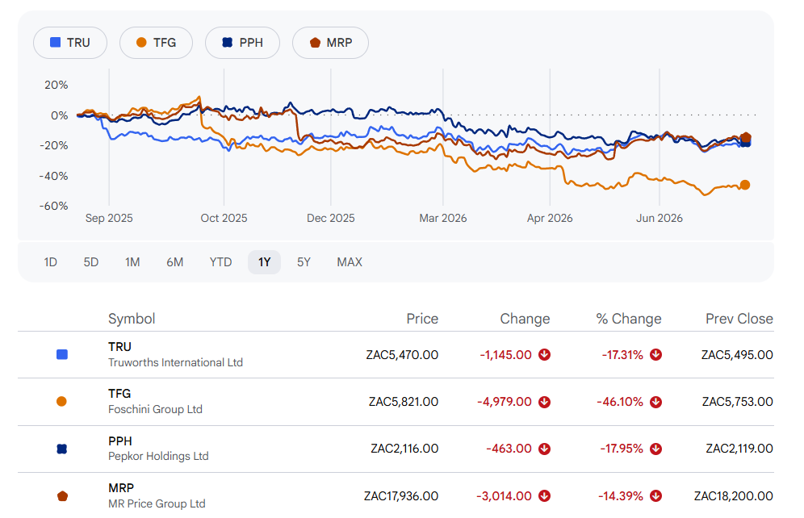Open the PPH symbol link
The width and height of the screenshot is (804, 518).
pos(120,441)
